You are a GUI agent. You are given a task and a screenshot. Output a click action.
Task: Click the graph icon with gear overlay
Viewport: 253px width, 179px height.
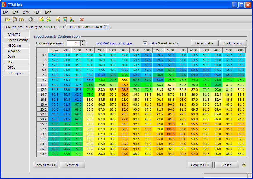pos(58,19)
